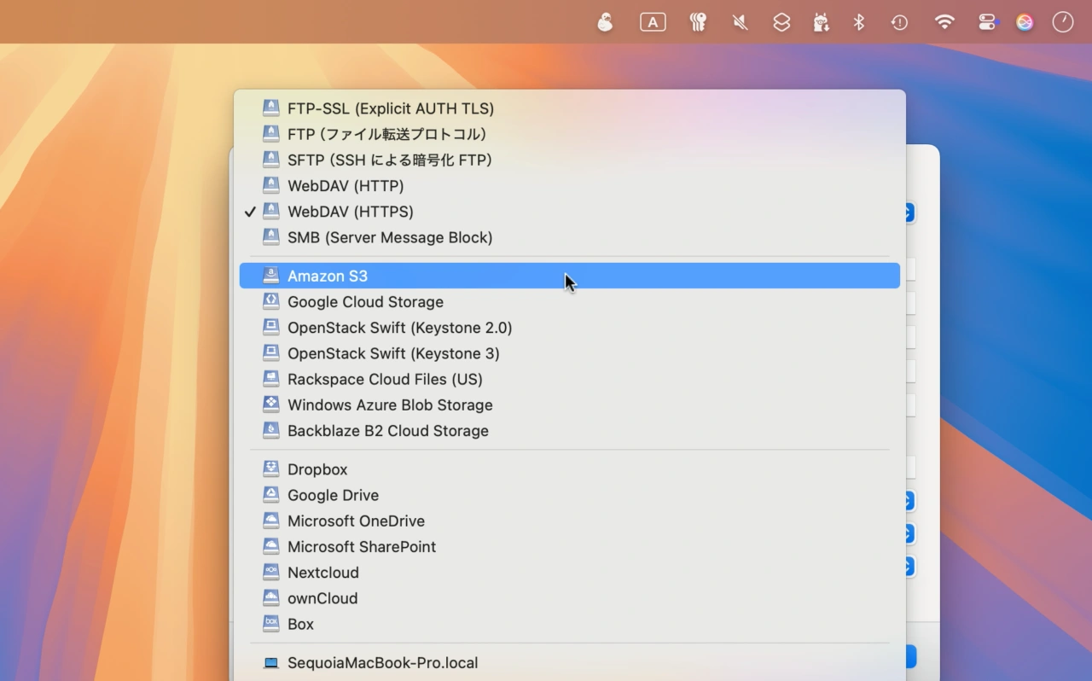This screenshot has height=681, width=1092.
Task: Open the input source 'A' menu
Action: [653, 23]
